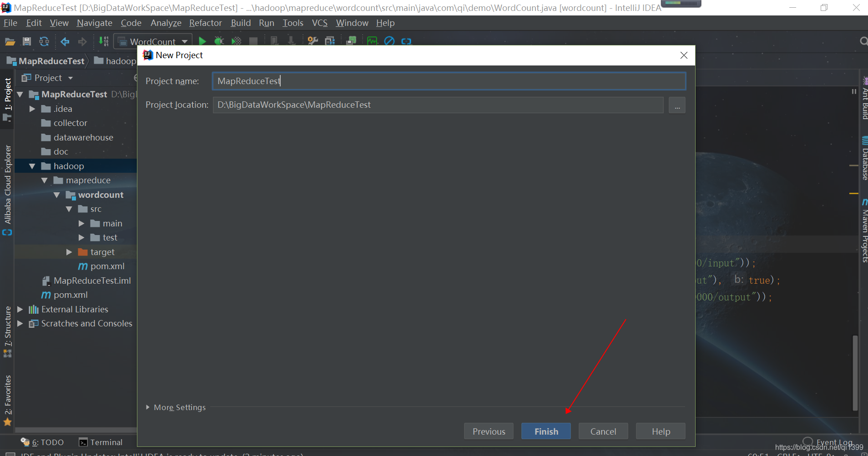Image resolution: width=868 pixels, height=456 pixels.
Task: Open Database side tab
Action: 864,158
